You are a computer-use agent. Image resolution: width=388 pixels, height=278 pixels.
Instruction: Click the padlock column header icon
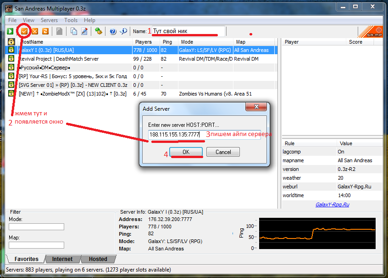(11, 42)
